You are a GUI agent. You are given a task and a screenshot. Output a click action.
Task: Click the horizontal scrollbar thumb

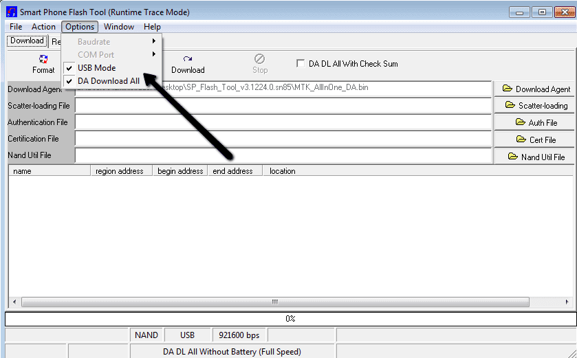(275, 302)
